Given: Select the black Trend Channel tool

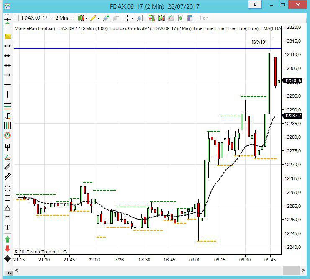Looking at the screenshot, I should point(8,176).
